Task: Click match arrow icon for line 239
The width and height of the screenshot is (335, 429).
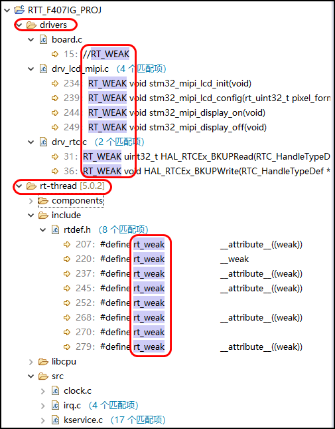Action: pos(55,98)
